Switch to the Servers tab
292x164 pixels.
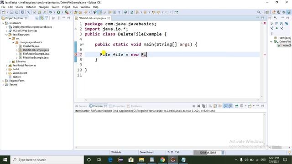tap(81, 106)
